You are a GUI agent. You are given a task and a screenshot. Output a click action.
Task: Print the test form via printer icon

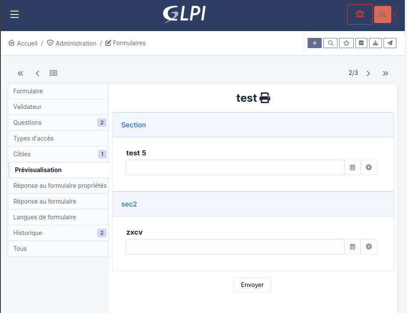point(265,98)
